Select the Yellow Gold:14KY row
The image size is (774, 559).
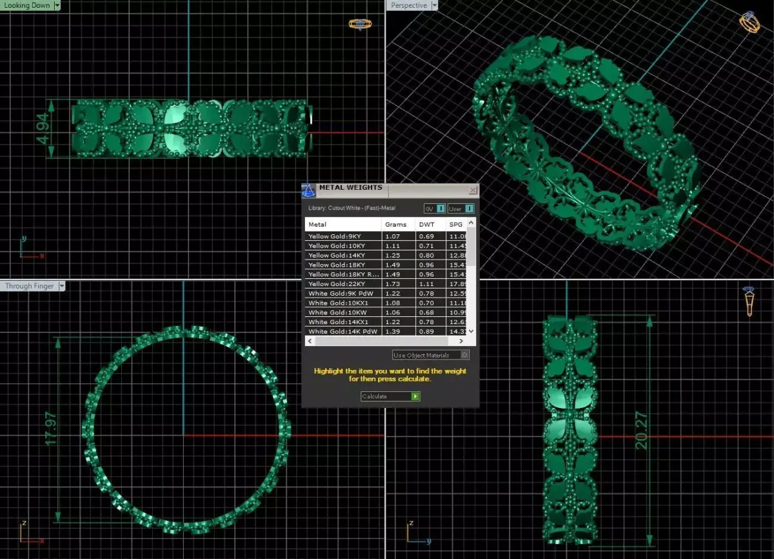point(386,255)
